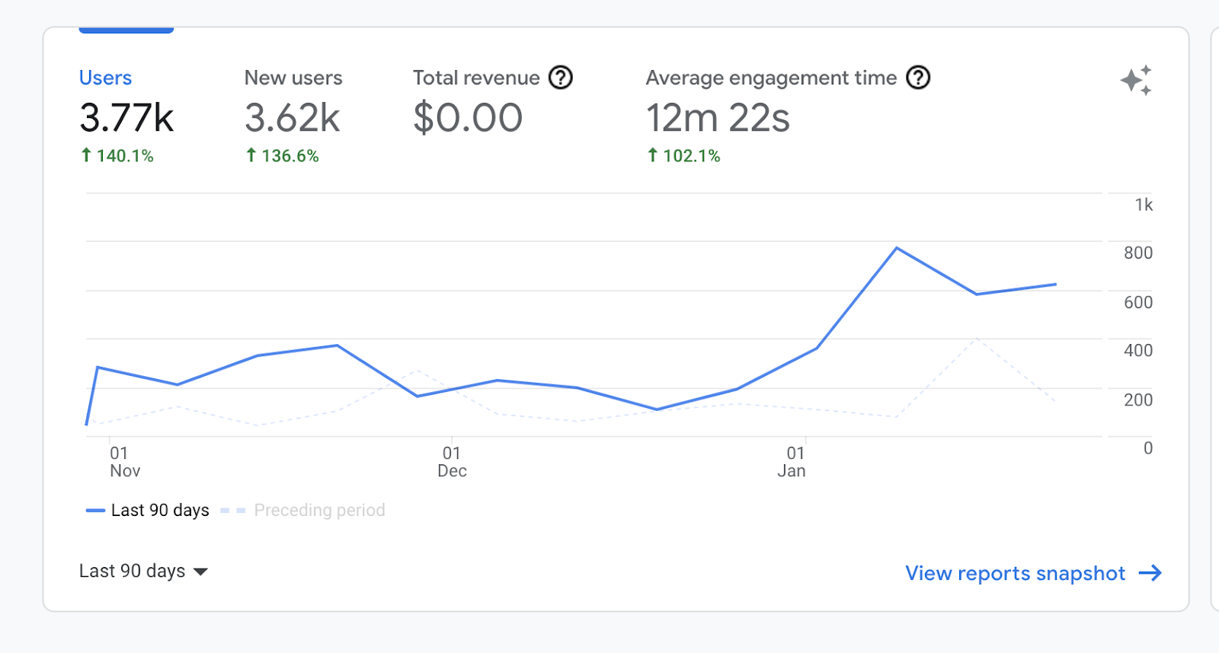Click the 102.1% increase indicator
This screenshot has width=1219, height=653.
(683, 156)
